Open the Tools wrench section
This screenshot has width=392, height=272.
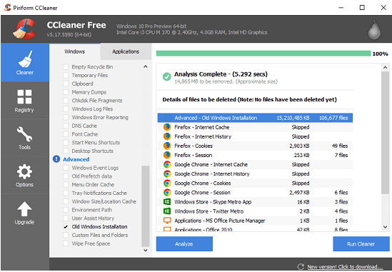tap(25, 138)
